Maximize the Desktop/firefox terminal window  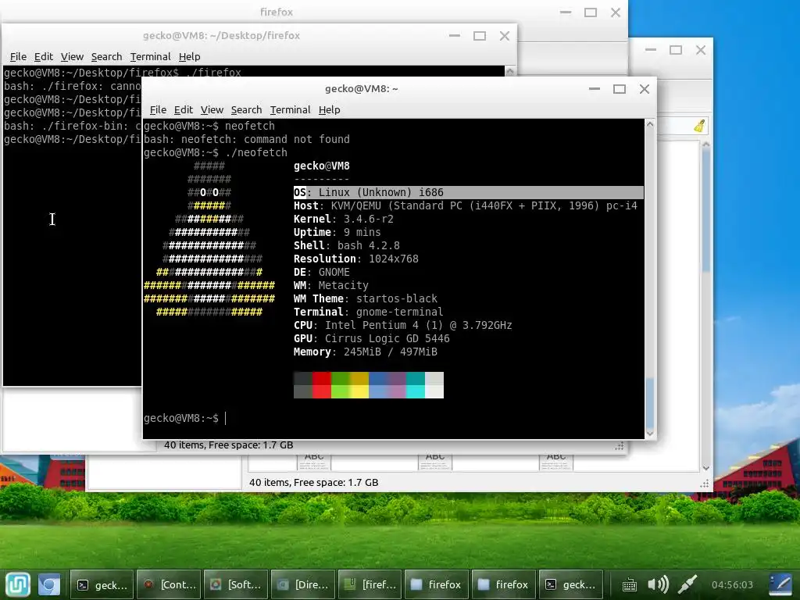480,36
